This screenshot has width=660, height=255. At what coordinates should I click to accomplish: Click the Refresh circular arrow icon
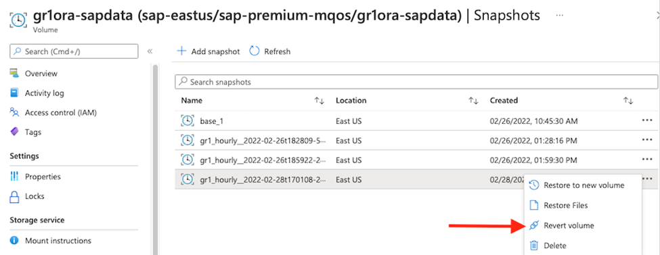[x=255, y=51]
